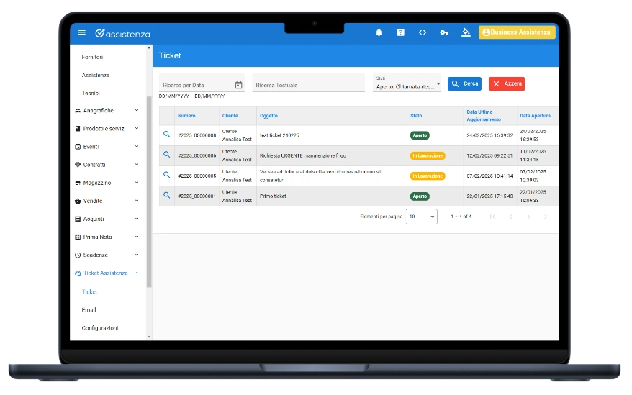632x395 pixels.
Task: Open Email in the sidebar
Action: point(89,310)
